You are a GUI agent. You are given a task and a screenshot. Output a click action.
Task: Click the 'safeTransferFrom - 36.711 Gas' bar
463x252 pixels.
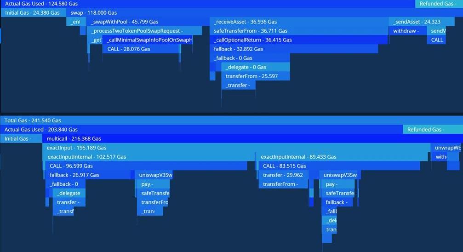299,31
